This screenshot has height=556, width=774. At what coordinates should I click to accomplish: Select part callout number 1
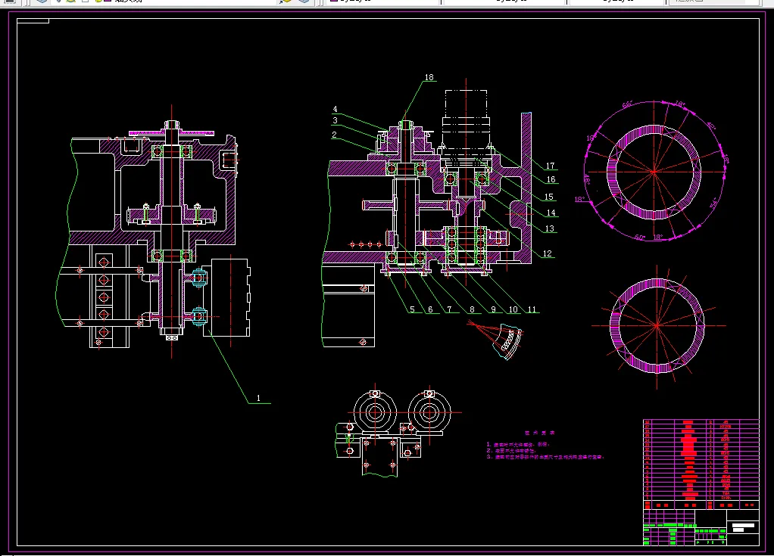click(258, 398)
